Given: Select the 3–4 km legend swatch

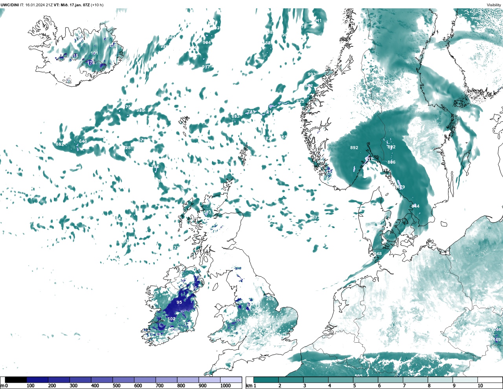Looking at the screenshot, I should 316,380.
